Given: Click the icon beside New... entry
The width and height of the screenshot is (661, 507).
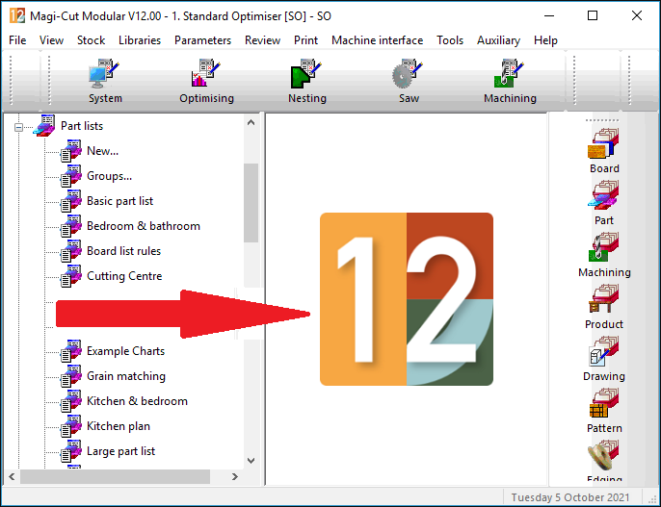Looking at the screenshot, I should point(71,151).
